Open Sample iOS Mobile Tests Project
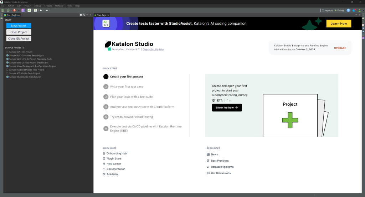 click(x=23, y=73)
